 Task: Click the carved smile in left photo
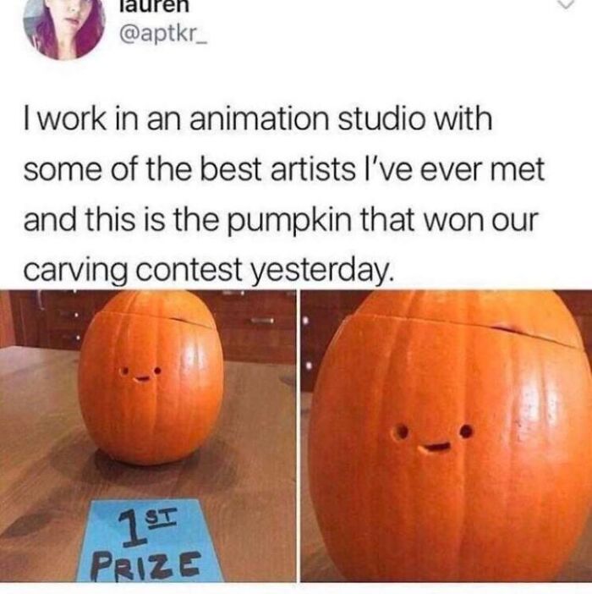pos(141,378)
